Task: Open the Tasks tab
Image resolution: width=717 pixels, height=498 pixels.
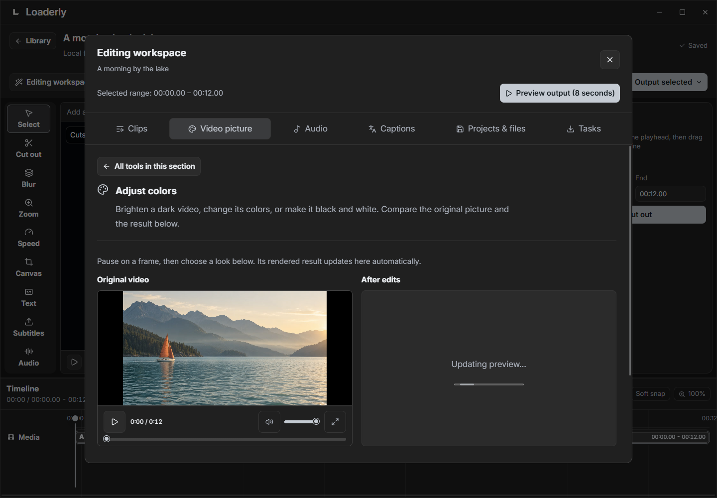Action: pos(584,128)
